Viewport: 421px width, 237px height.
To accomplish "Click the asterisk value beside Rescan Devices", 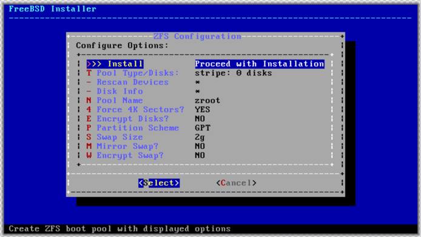I will (197, 82).
